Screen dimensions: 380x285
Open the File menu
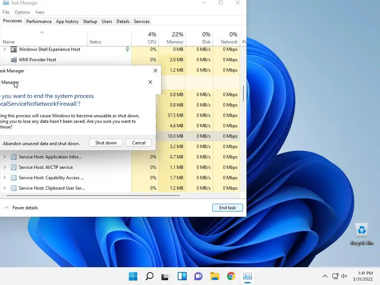[x=6, y=12]
